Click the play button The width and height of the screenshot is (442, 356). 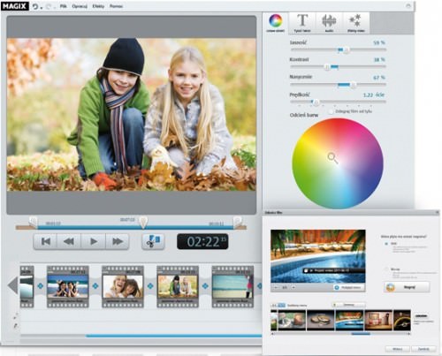[x=94, y=241]
